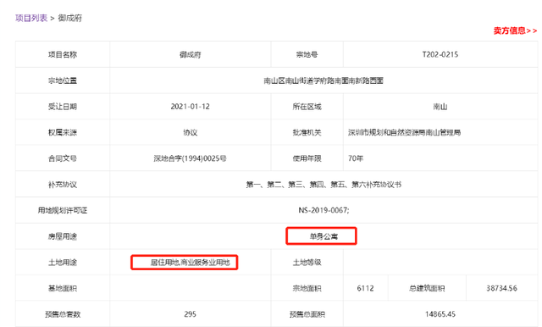This screenshot has height=327, width=542.
Task: Click total building area 38734.56
Action: pyautogui.click(x=501, y=288)
